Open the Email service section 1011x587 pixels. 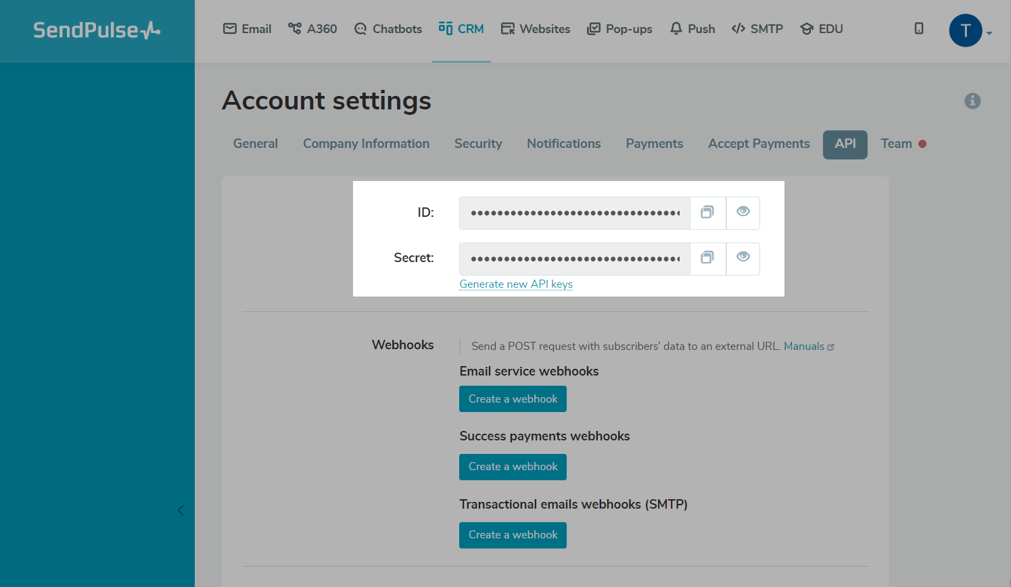[248, 29]
